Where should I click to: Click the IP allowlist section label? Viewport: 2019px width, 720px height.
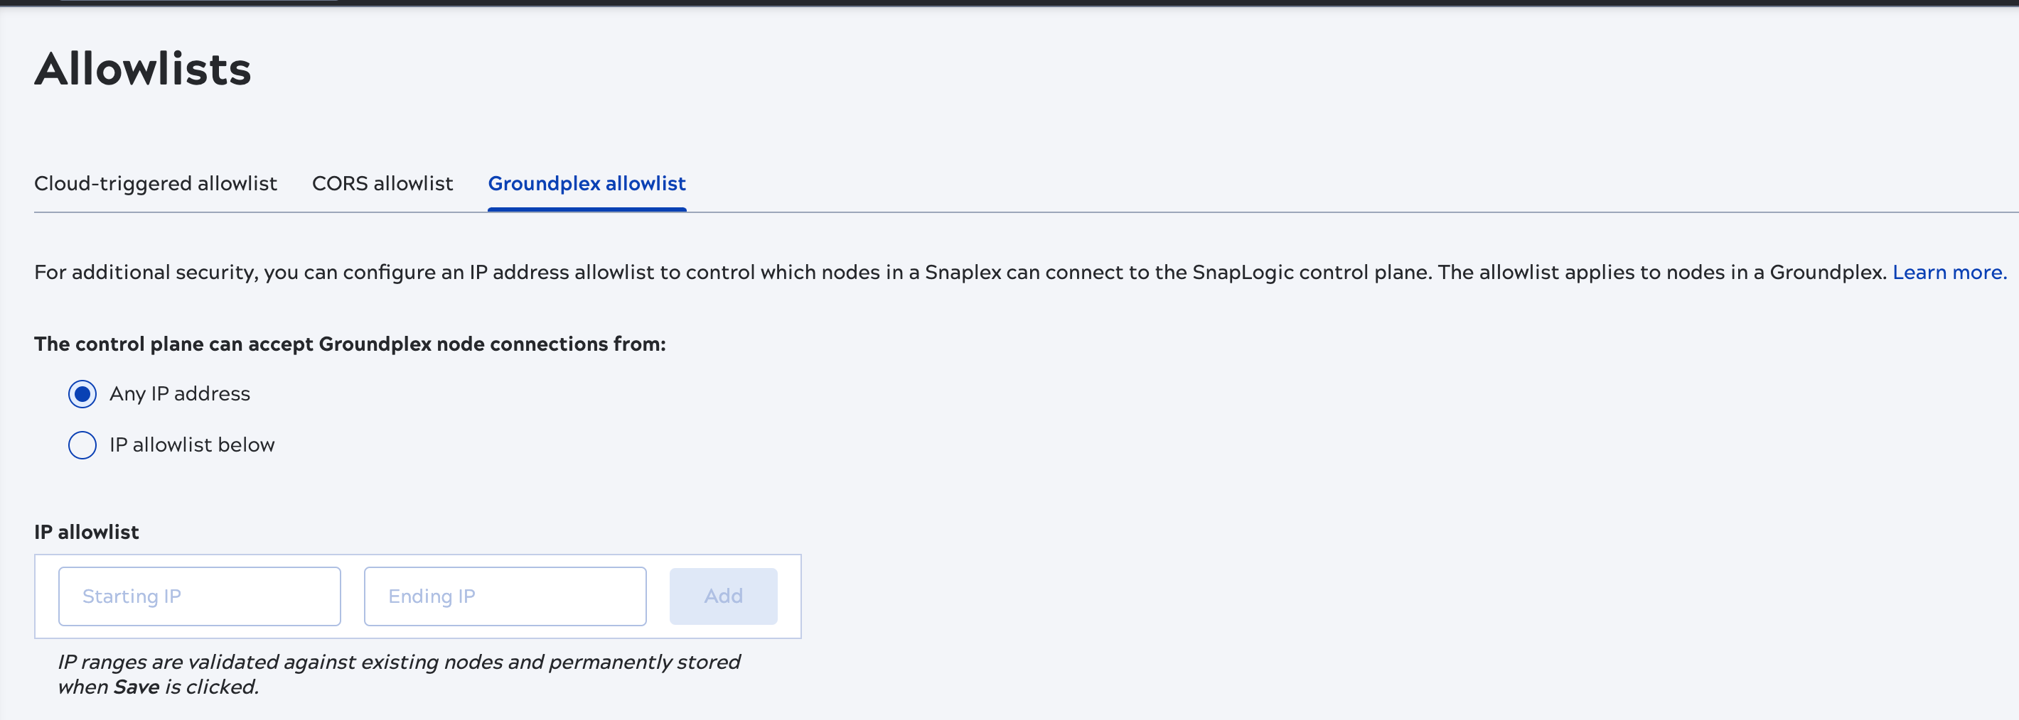86,531
